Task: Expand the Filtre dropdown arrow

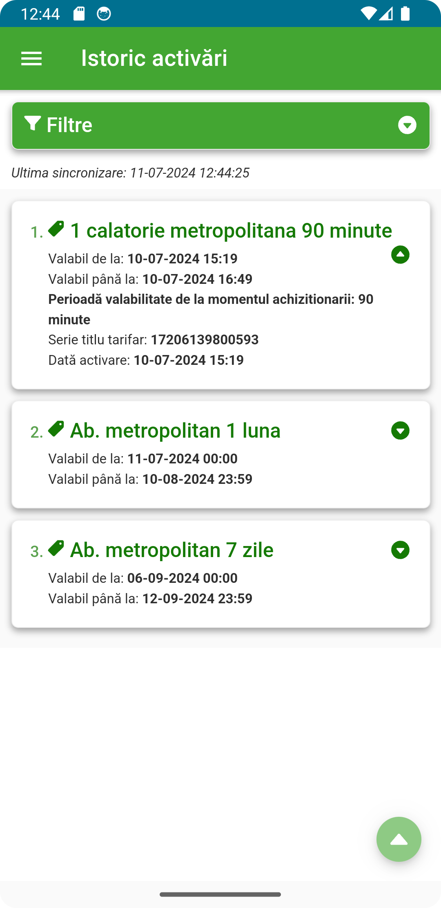Action: tap(407, 125)
